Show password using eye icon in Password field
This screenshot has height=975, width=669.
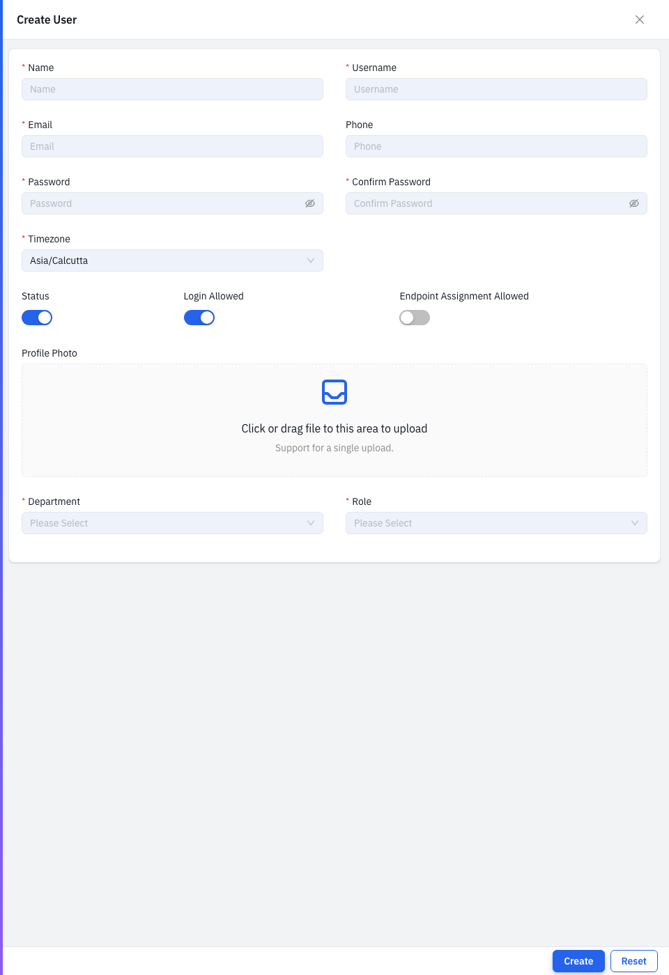pyautogui.click(x=310, y=203)
